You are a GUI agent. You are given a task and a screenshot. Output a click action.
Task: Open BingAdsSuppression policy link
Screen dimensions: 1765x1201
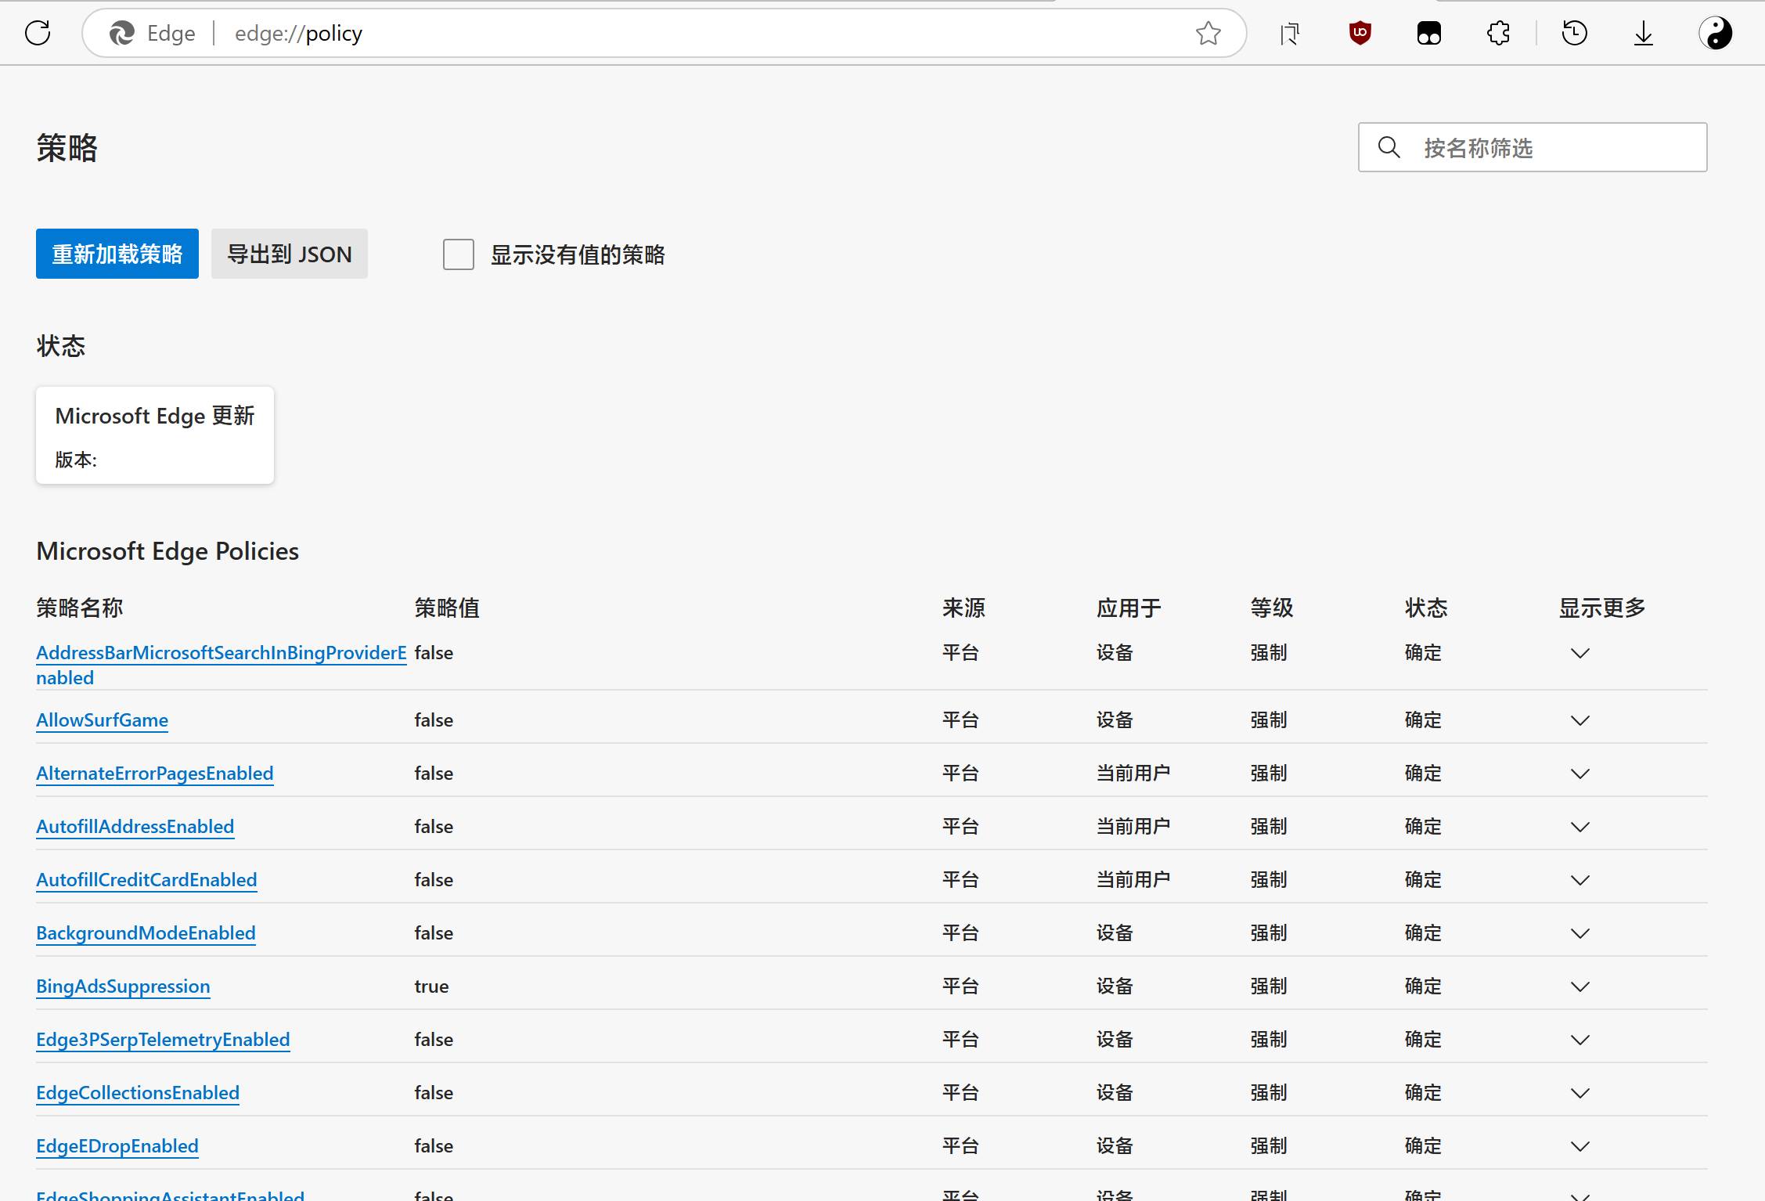[123, 986]
